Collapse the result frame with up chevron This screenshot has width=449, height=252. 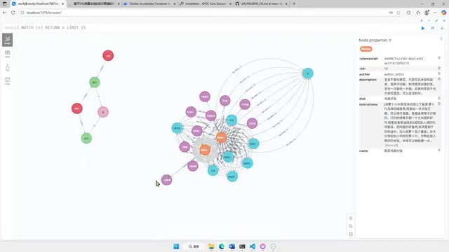point(429,20)
